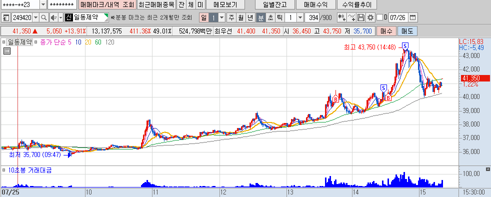Expand the 249420 stock code dropdown
Screen dimensions: 491x197
pos(35,17)
